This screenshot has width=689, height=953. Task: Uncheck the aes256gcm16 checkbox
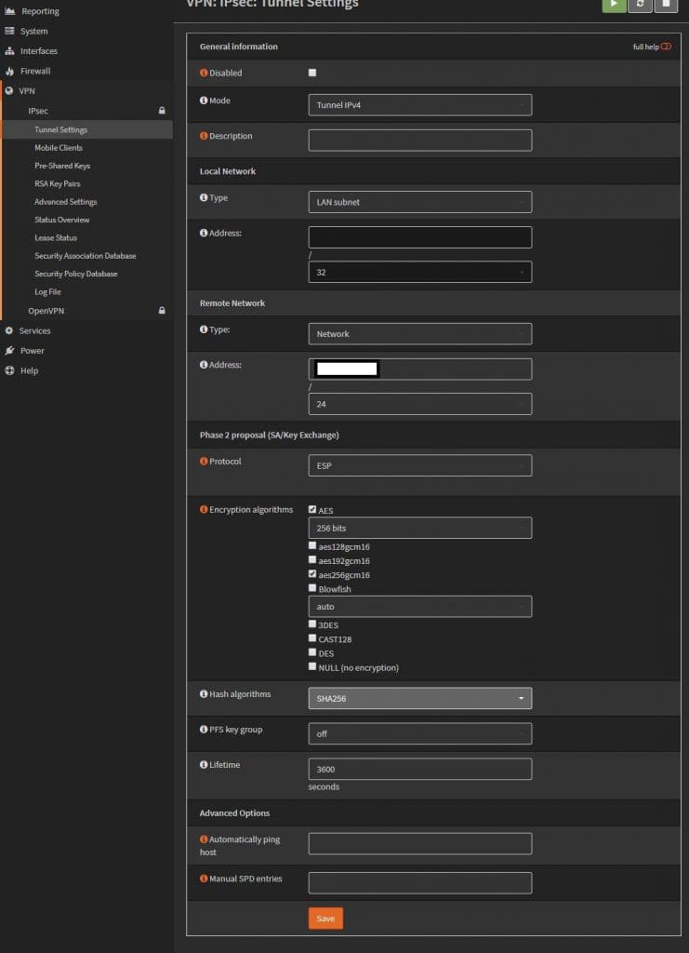[x=312, y=573]
